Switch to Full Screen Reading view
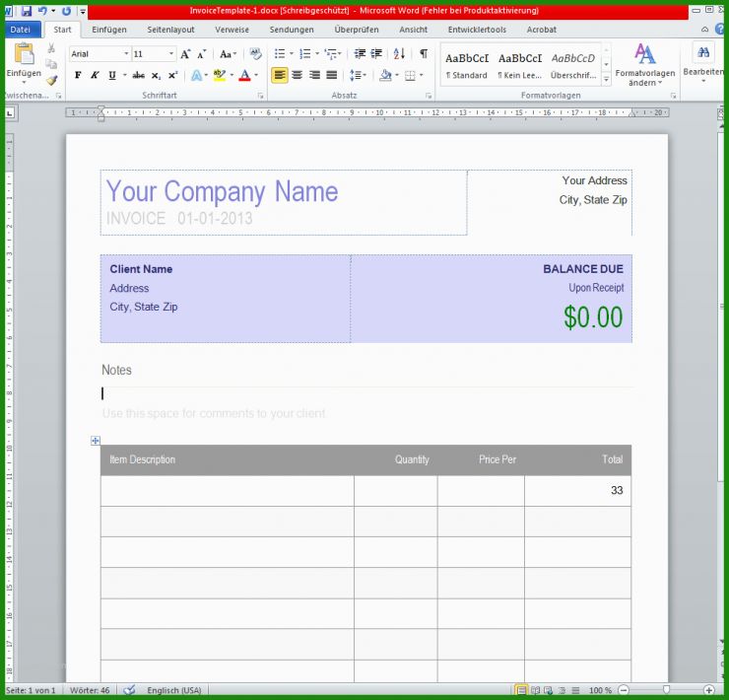 pos(535,690)
